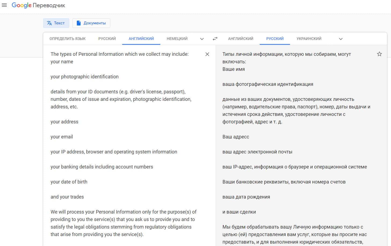Clear the source text with X
Viewport: 391px width, 246px height.
207,54
